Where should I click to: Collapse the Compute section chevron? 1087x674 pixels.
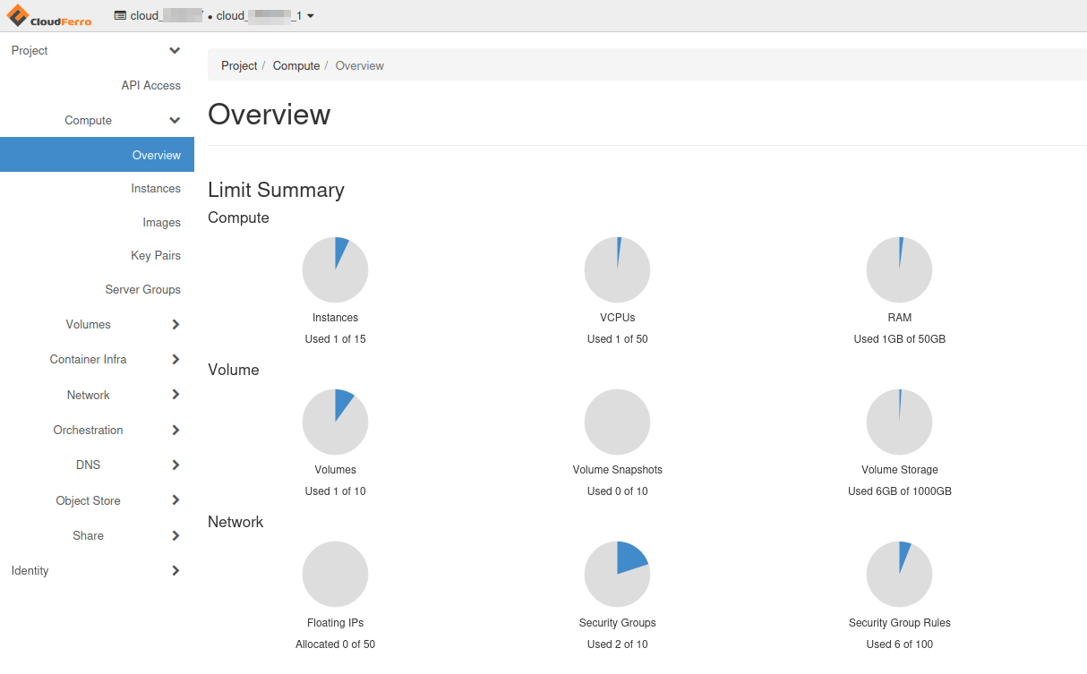click(x=175, y=121)
